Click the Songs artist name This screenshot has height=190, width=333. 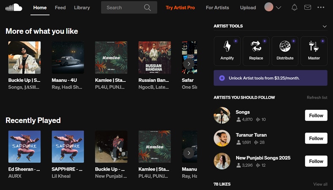(243, 112)
